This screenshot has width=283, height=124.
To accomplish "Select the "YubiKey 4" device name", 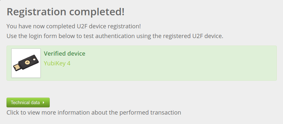I will pyautogui.click(x=57, y=63).
